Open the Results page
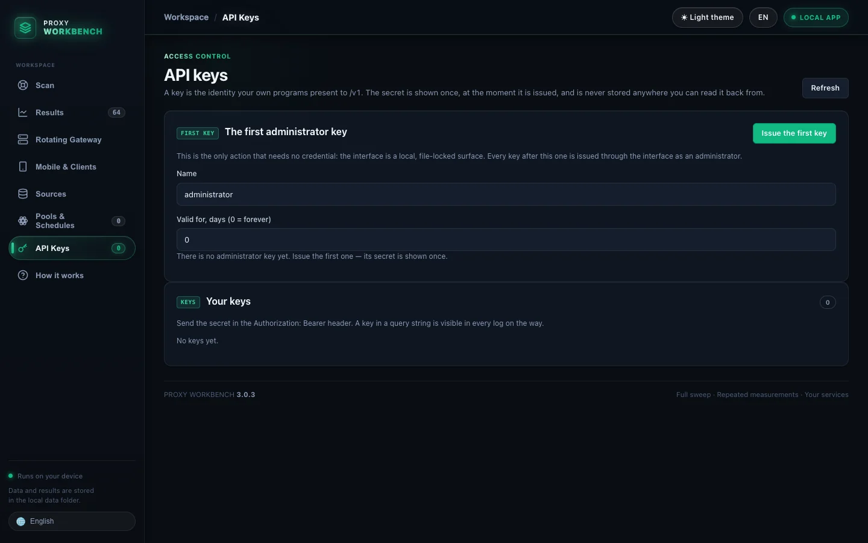The image size is (868, 543). pos(72,112)
